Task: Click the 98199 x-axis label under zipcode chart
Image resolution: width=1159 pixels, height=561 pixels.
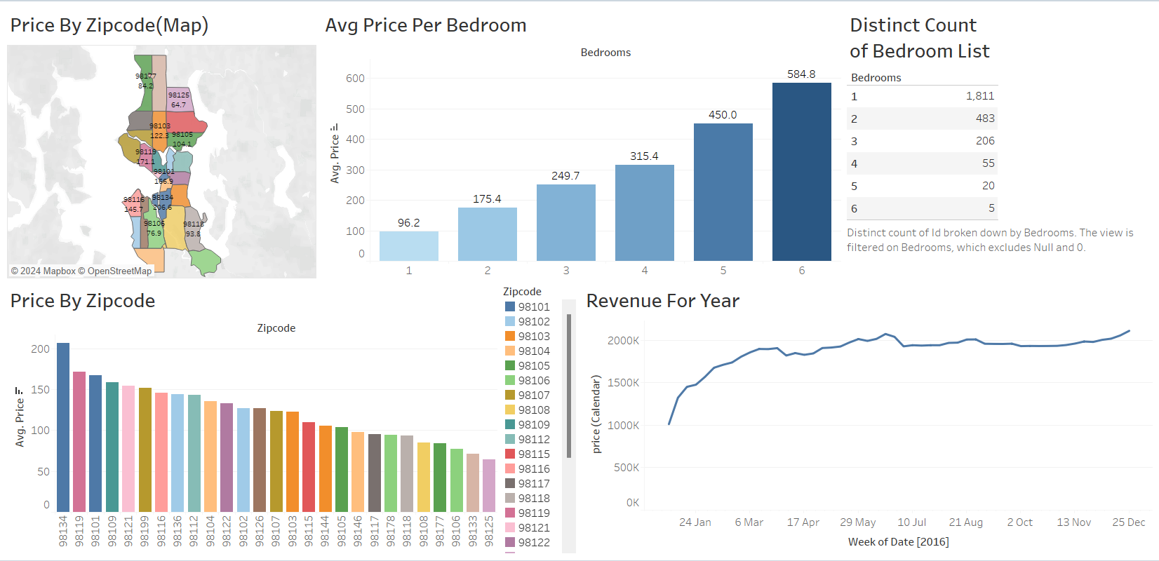Action: (145, 531)
